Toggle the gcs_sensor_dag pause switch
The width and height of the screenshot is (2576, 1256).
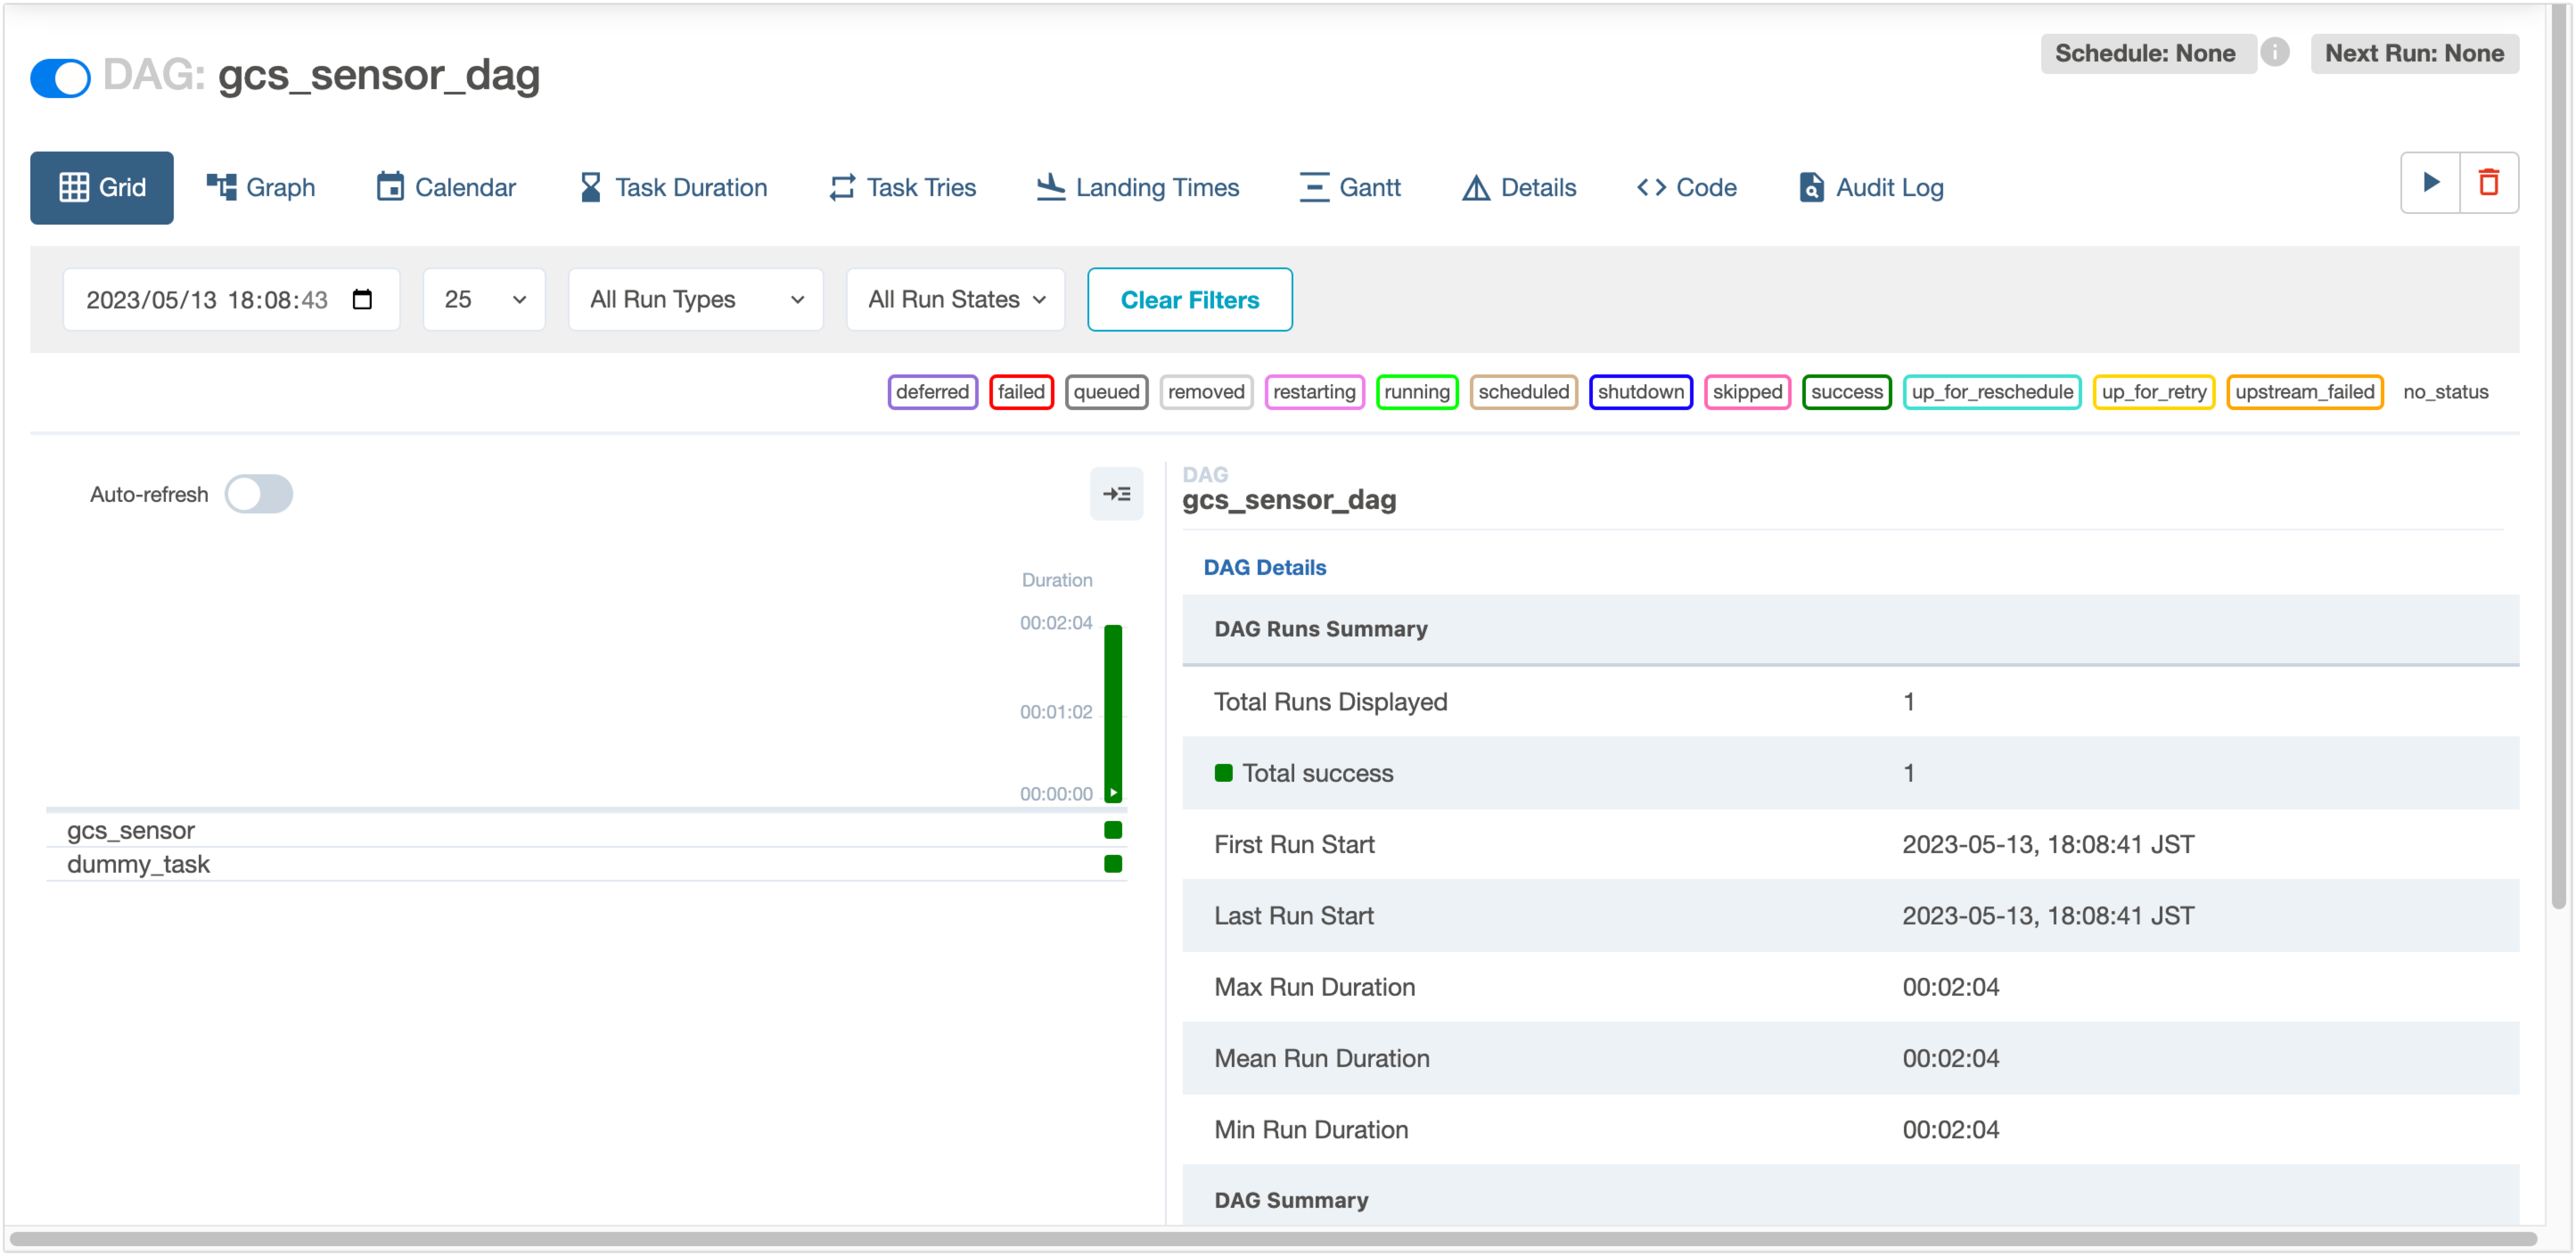(x=60, y=77)
